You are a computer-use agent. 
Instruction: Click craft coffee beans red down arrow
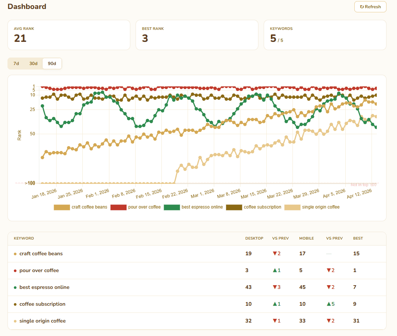click(x=275, y=253)
